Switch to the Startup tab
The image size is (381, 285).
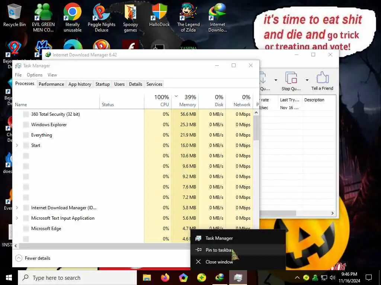click(103, 84)
